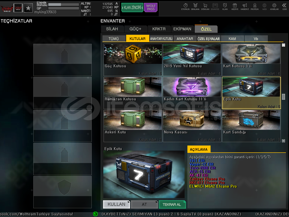Discard the box with AT button
Image resolution: width=289 pixels, height=217 pixels.
click(144, 204)
